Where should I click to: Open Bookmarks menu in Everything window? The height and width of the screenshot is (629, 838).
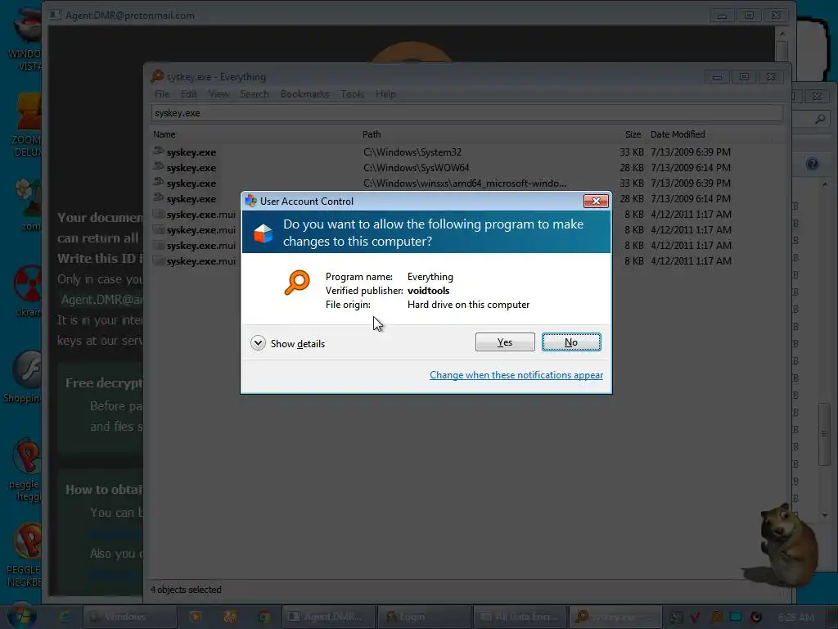pyautogui.click(x=304, y=94)
